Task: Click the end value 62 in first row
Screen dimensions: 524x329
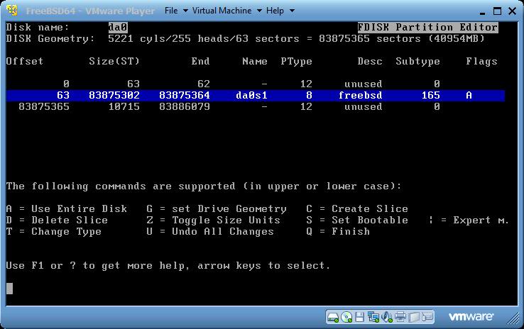Action: tap(204, 84)
